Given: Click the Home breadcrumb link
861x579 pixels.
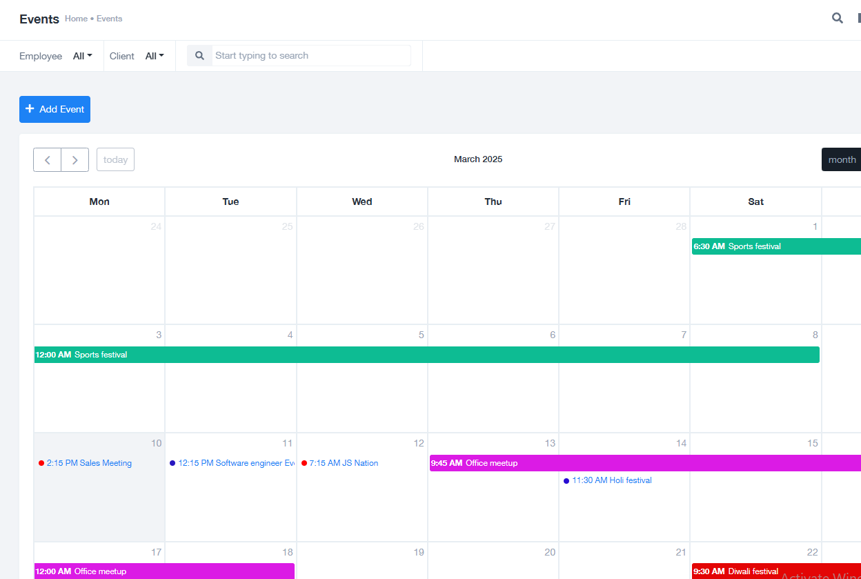Looking at the screenshot, I should (x=76, y=19).
